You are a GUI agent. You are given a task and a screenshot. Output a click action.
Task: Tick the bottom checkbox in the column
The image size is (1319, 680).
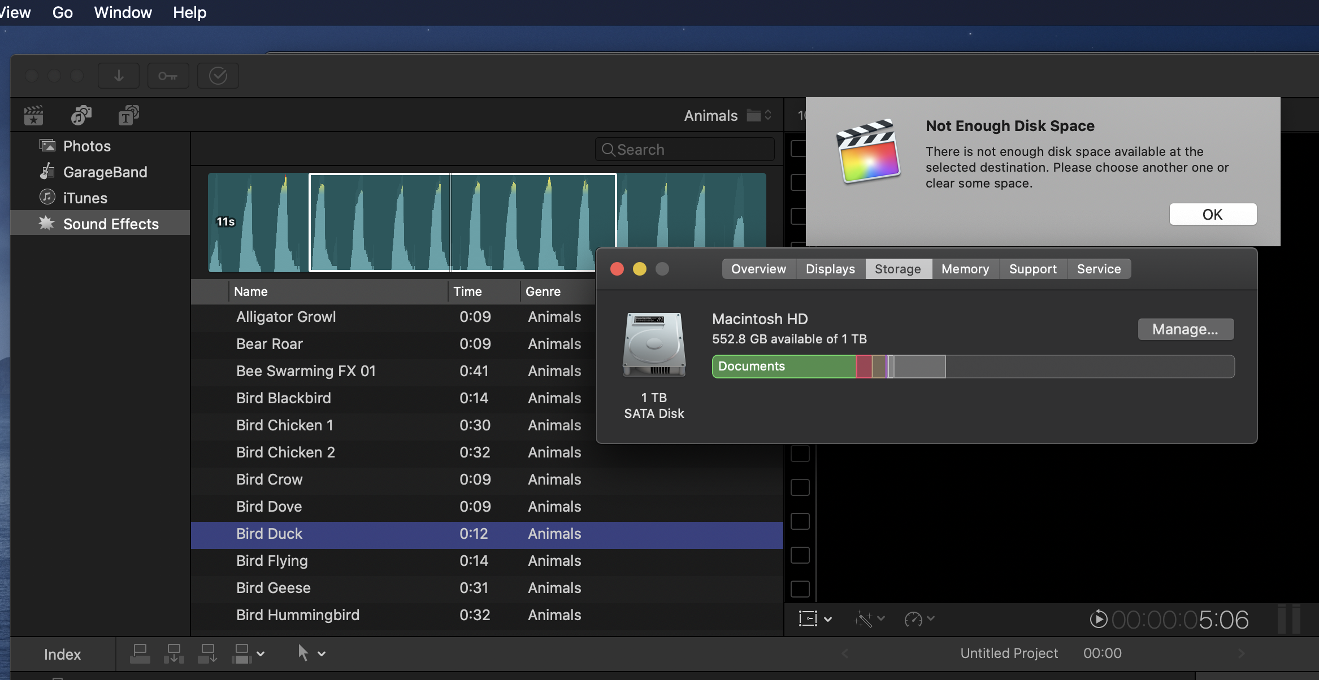[800, 589]
